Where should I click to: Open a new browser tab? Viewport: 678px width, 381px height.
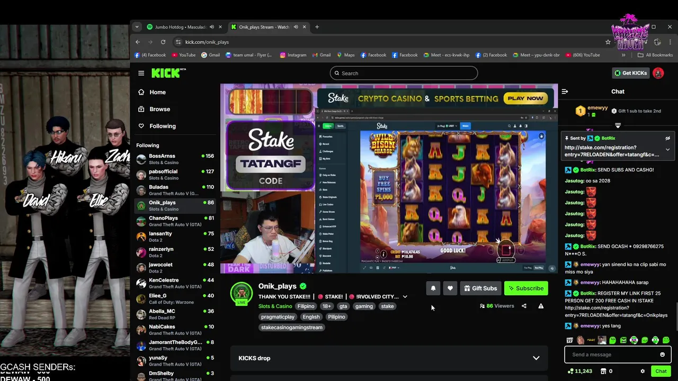pyautogui.click(x=317, y=27)
